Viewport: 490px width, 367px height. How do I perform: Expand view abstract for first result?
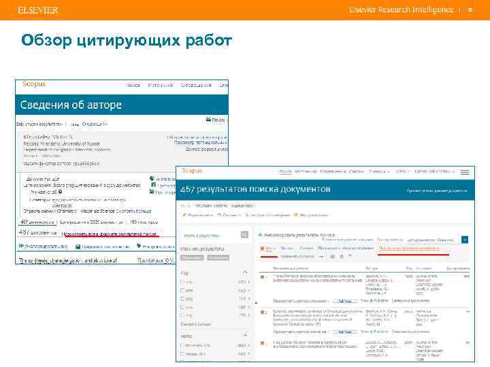pos(301,301)
